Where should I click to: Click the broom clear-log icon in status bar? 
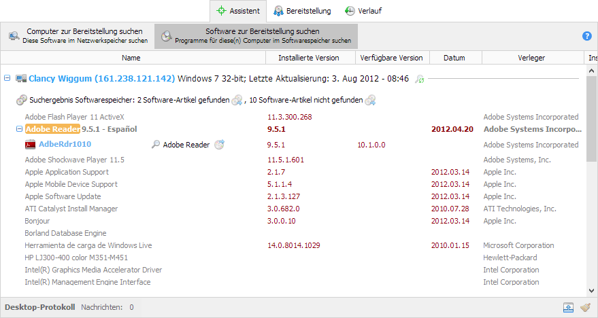[585, 308]
